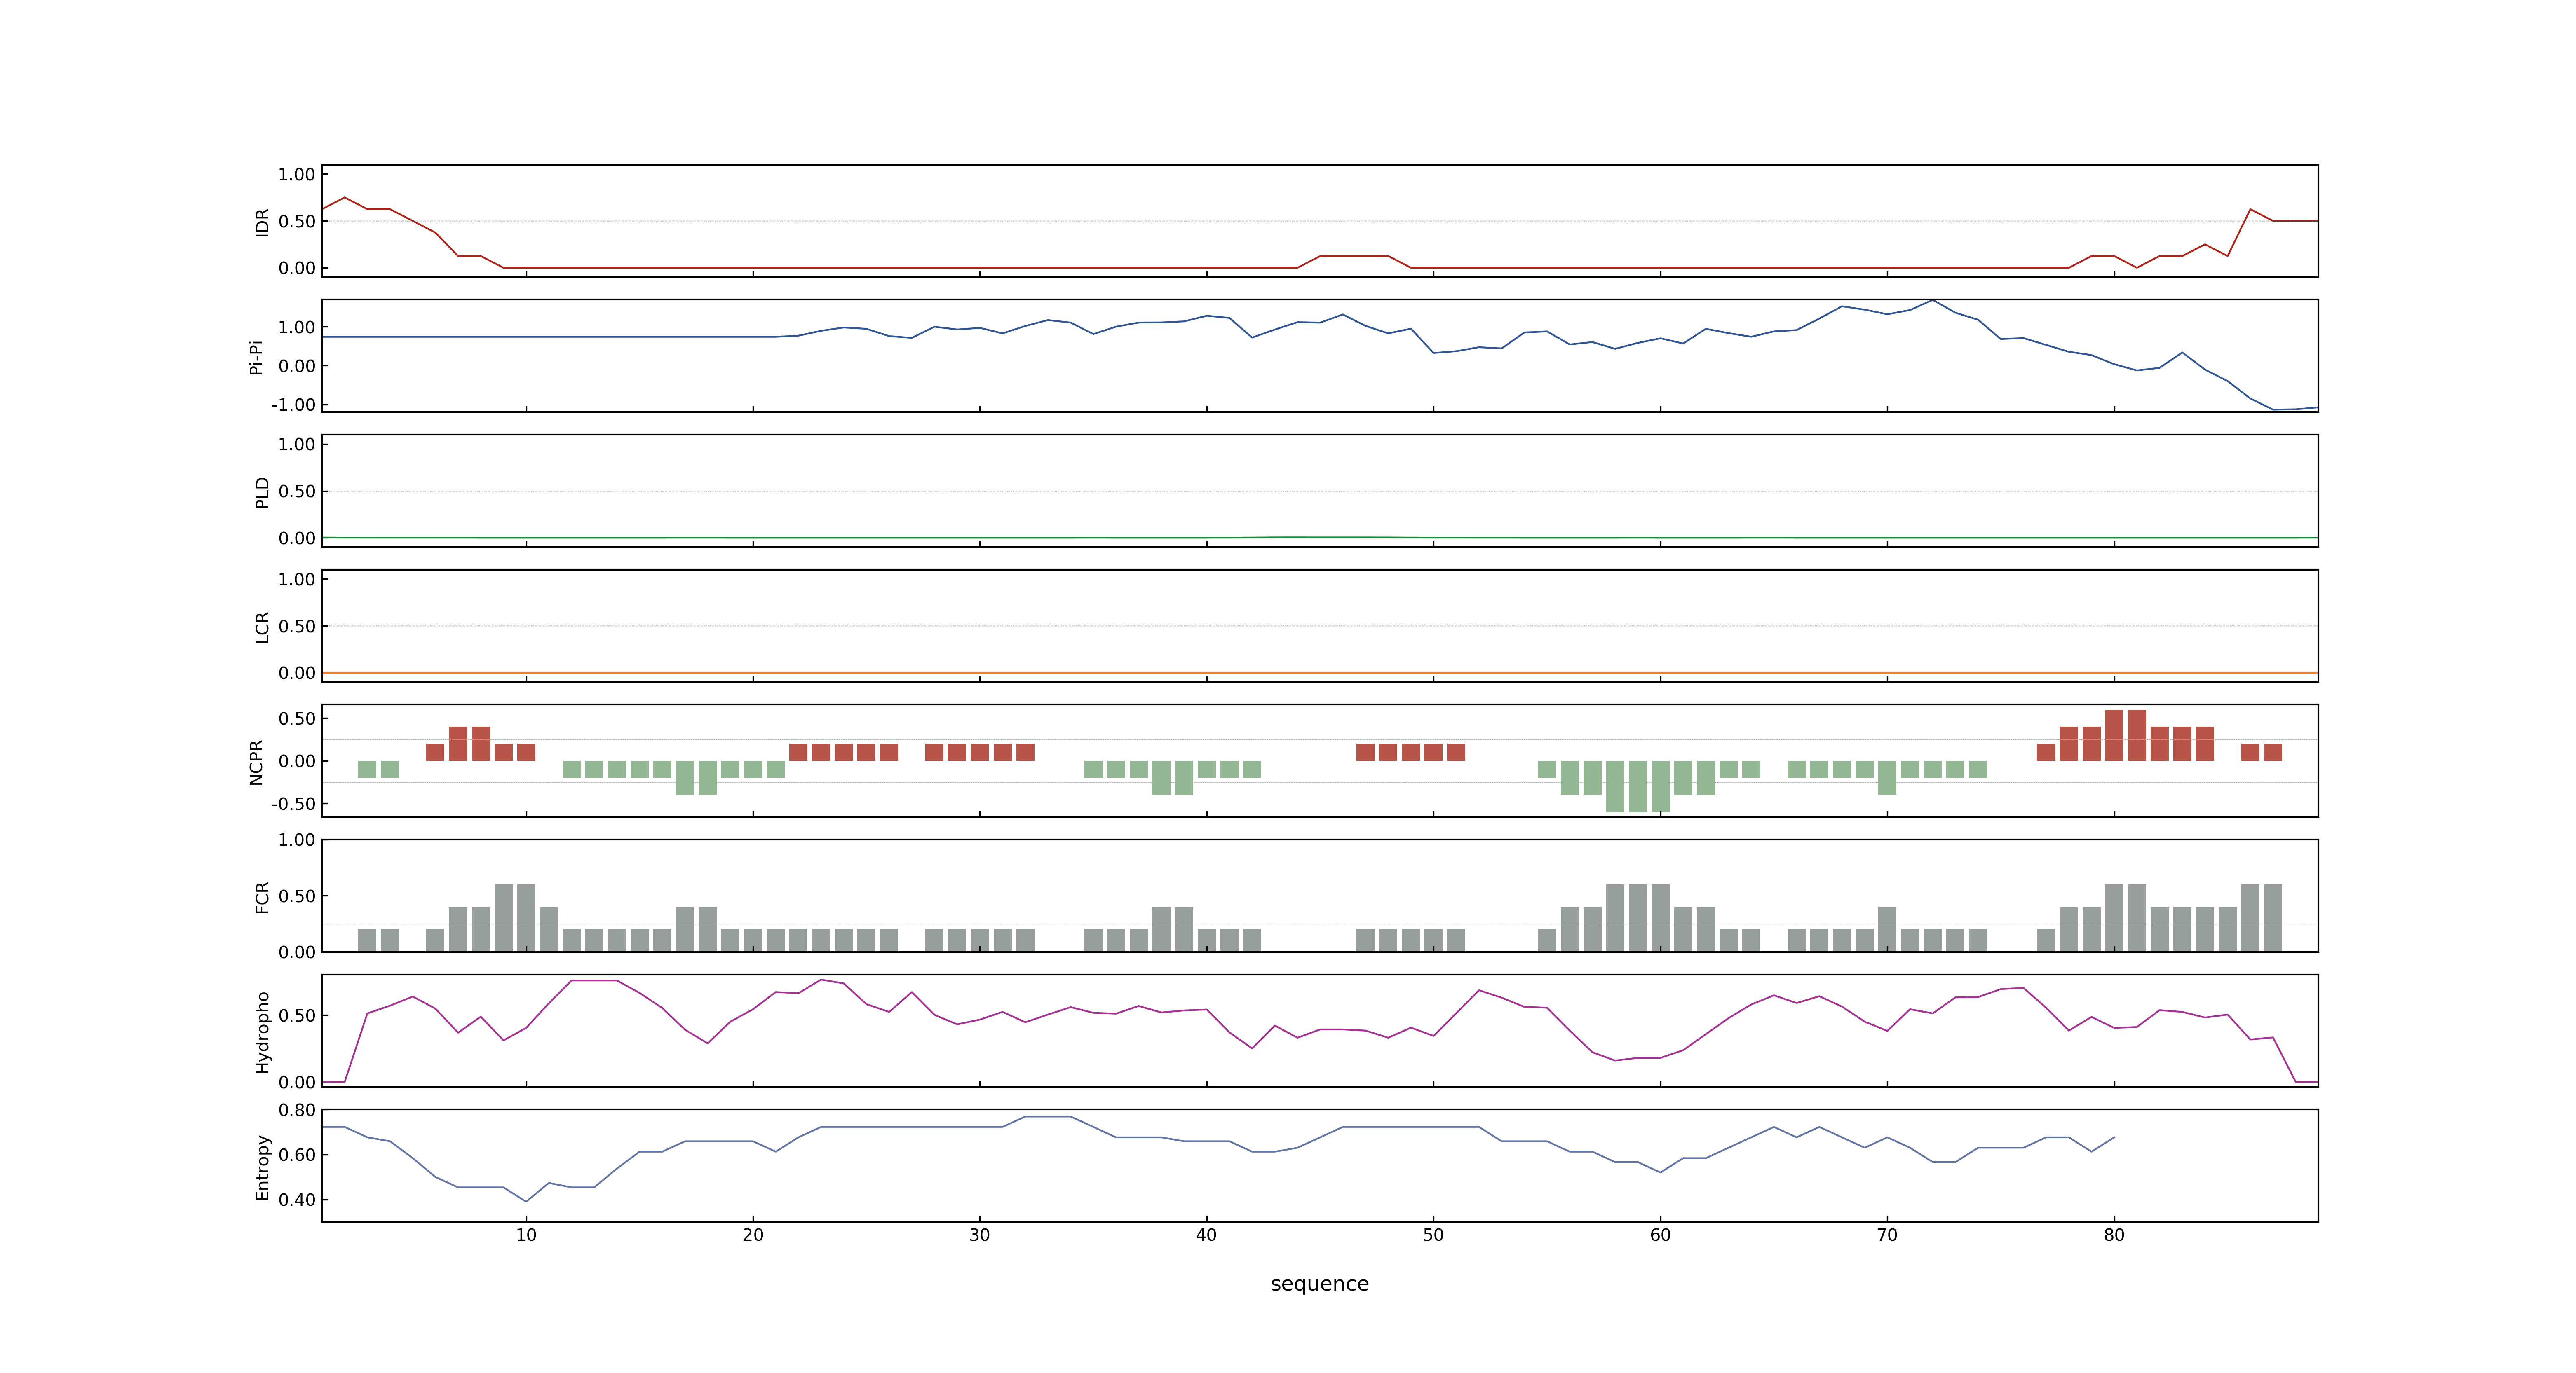The height and width of the screenshot is (1373, 2576).
Task: Click the -0.50 tick on the NCPR axis
Action: point(293,803)
